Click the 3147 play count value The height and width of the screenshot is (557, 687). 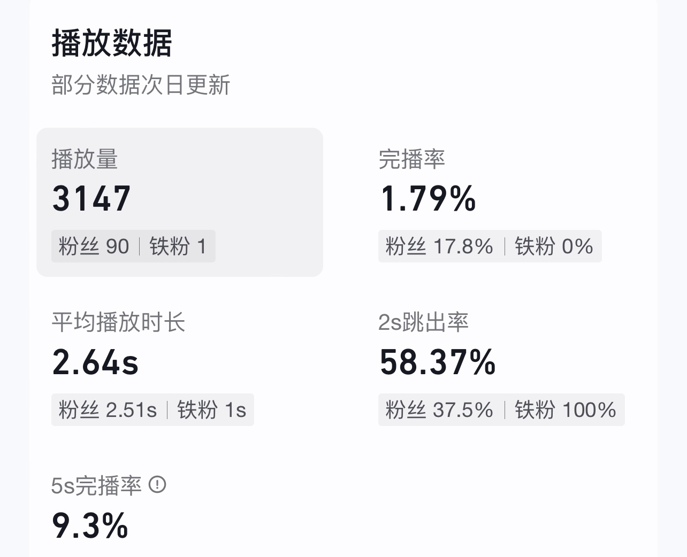[x=91, y=199]
